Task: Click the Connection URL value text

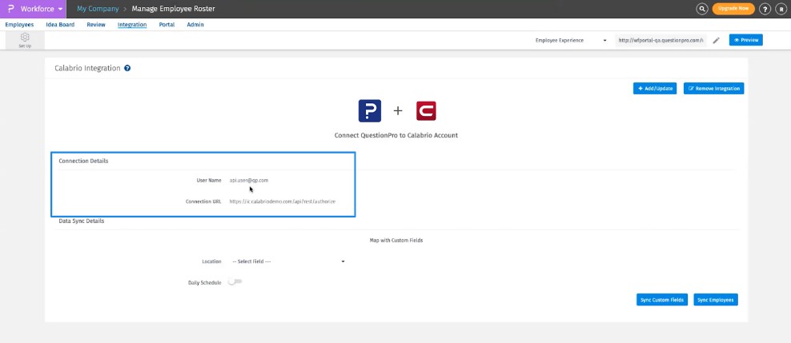Action: [x=283, y=201]
